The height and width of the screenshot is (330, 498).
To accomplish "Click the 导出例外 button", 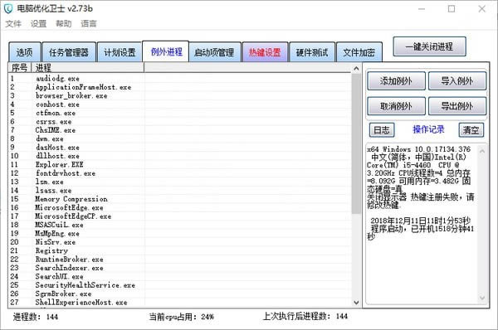I will 457,106.
